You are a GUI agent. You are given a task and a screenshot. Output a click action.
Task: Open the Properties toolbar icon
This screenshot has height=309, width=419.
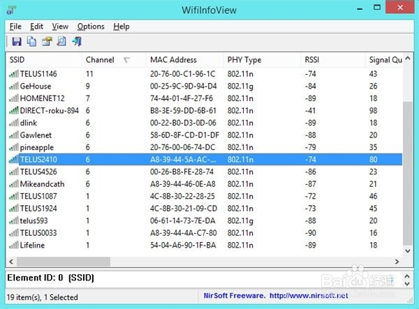(x=47, y=41)
